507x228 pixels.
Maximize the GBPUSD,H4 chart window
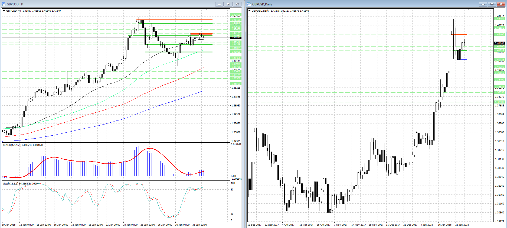pos(228,4)
